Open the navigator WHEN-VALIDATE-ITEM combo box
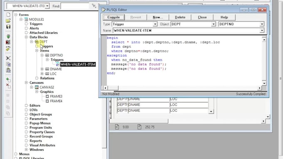Viewport: 283px width, 159px height. (x=47, y=6)
